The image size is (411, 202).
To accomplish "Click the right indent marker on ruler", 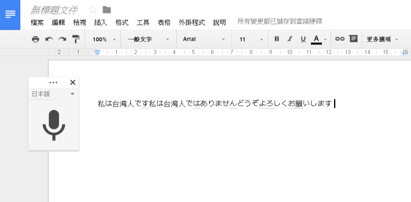I will [404, 53].
